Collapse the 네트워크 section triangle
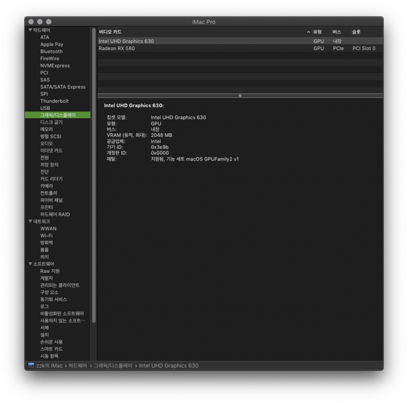 31,221
